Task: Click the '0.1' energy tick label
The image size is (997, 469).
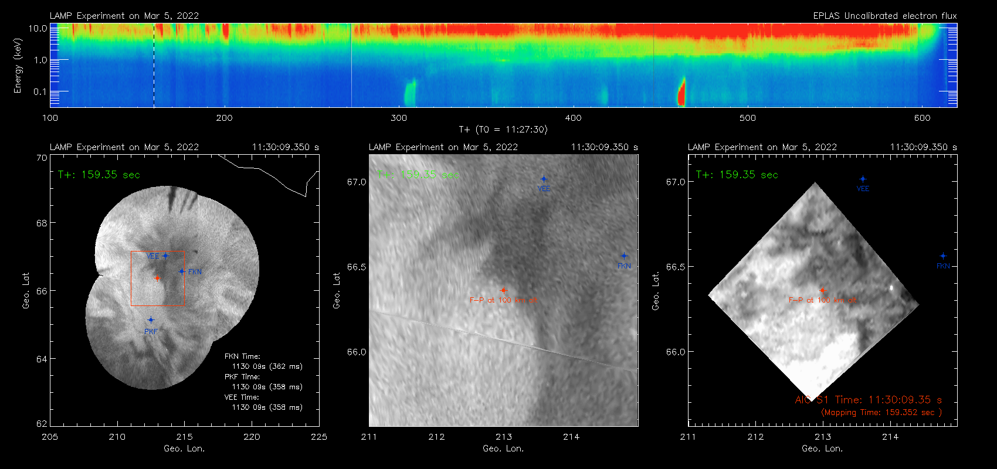Action: point(40,91)
